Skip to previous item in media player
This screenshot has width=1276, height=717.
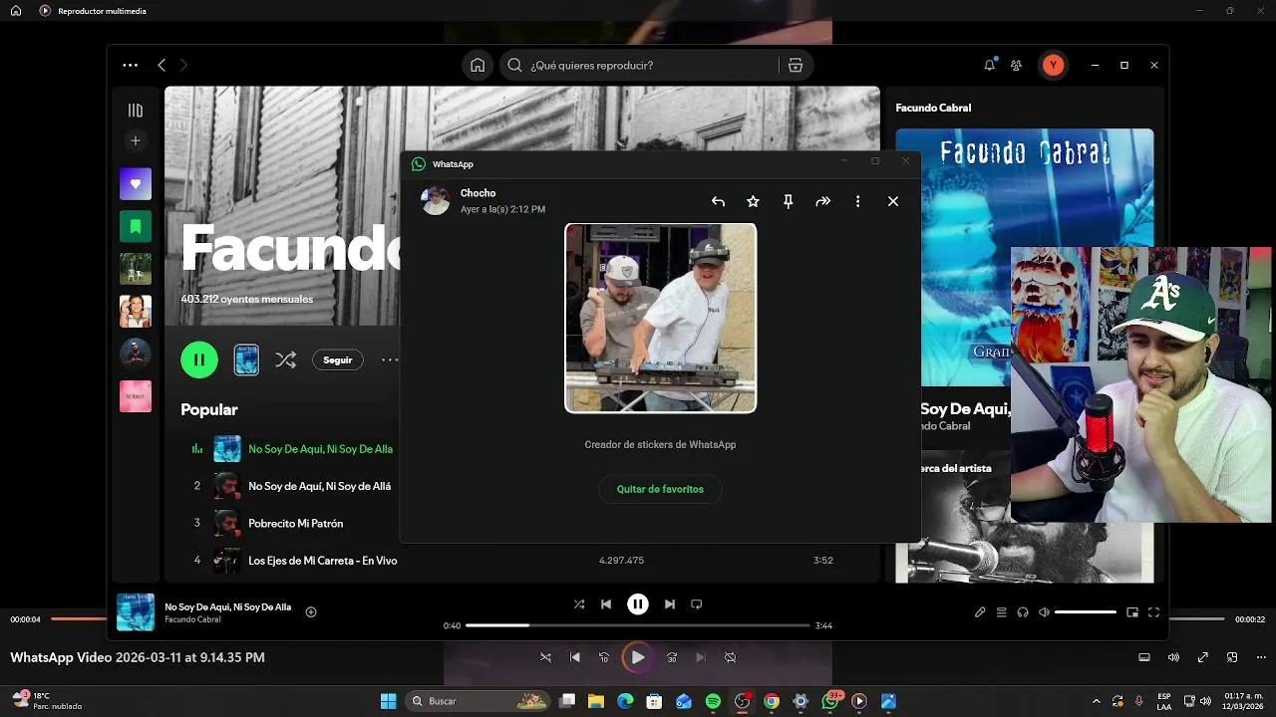pyautogui.click(x=575, y=657)
